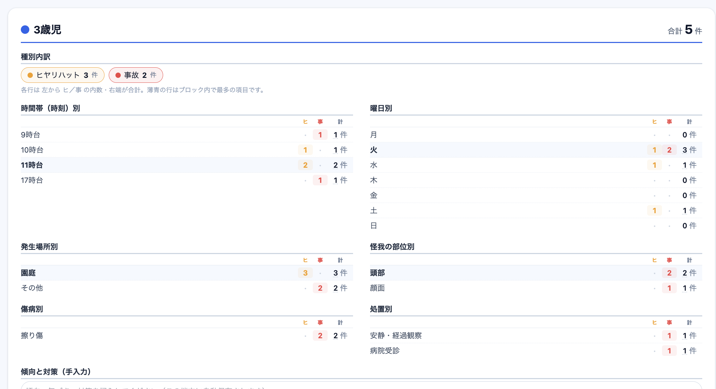Image resolution: width=716 pixels, height=389 pixels.
Task: Click the 処置別 section header
Action: 381,309
